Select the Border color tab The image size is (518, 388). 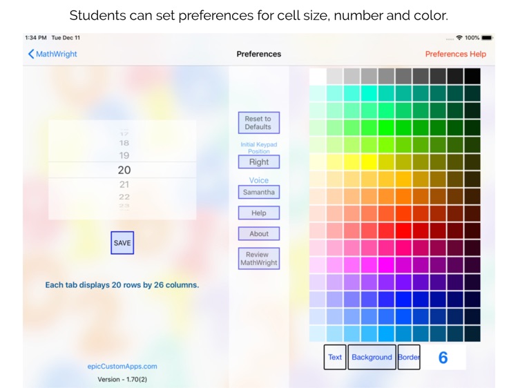(409, 357)
